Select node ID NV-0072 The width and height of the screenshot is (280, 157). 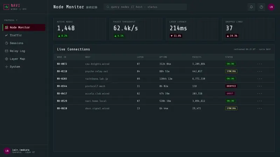(62, 64)
